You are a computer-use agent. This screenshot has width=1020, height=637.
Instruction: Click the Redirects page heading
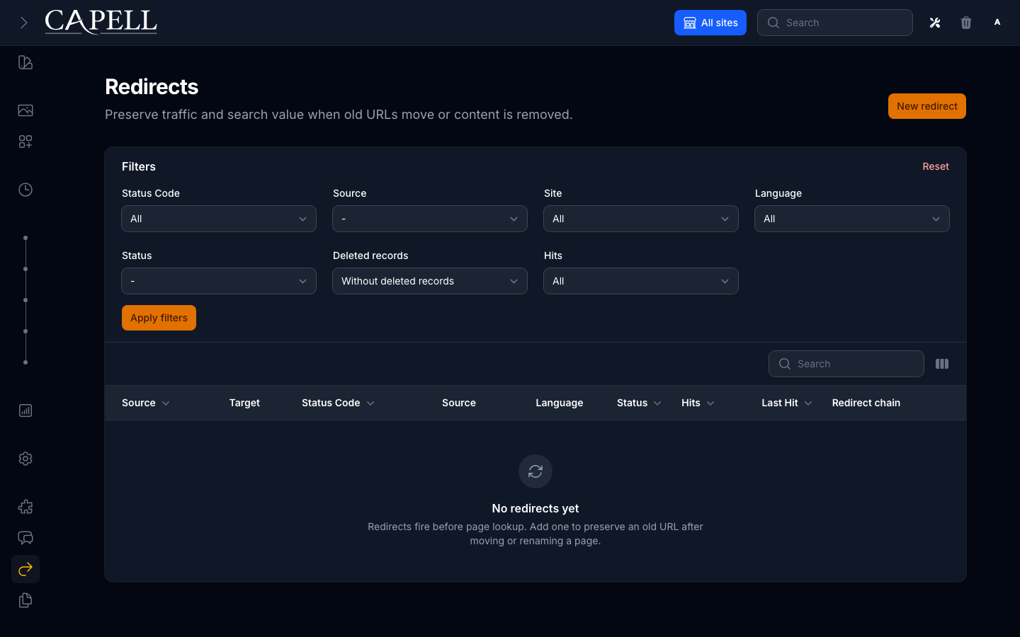[x=152, y=86]
